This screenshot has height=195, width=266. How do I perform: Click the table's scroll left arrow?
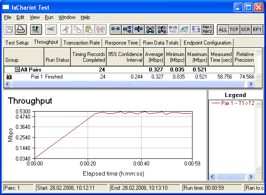[7, 84]
